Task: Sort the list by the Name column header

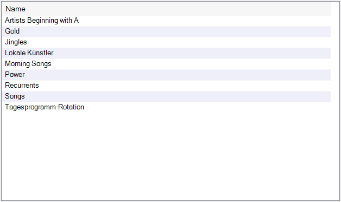Action: (167, 9)
